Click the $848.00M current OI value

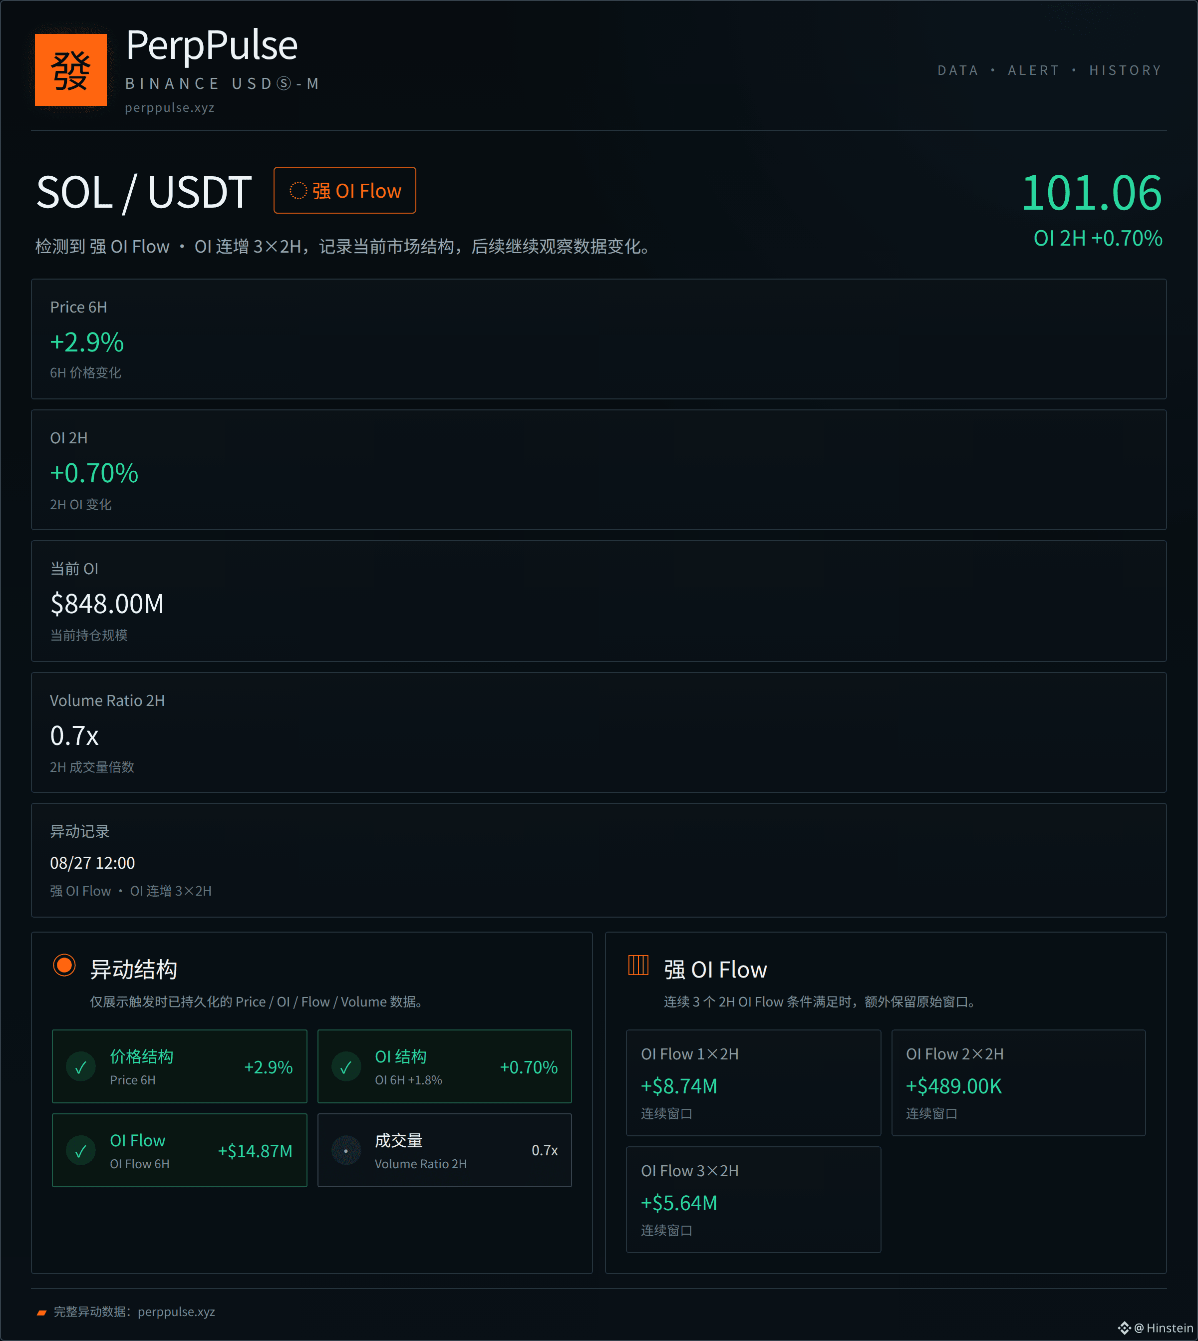click(107, 604)
